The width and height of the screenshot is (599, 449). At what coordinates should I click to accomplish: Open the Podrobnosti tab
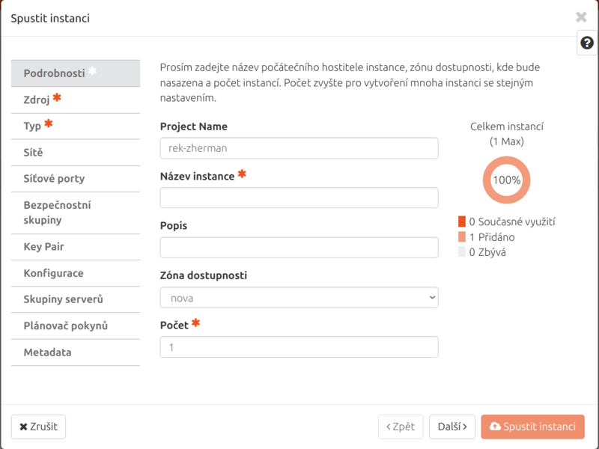tap(75, 73)
